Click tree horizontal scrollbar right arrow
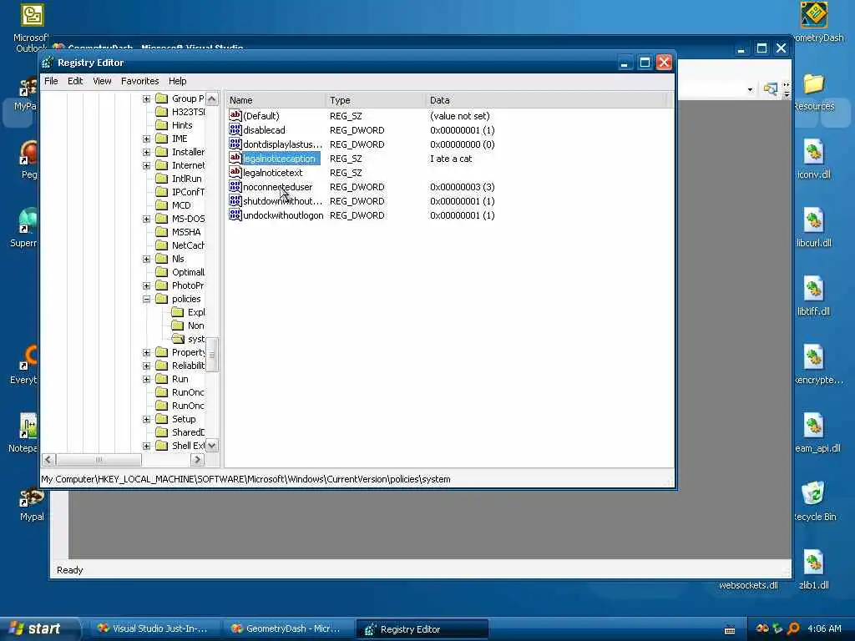 [197, 460]
